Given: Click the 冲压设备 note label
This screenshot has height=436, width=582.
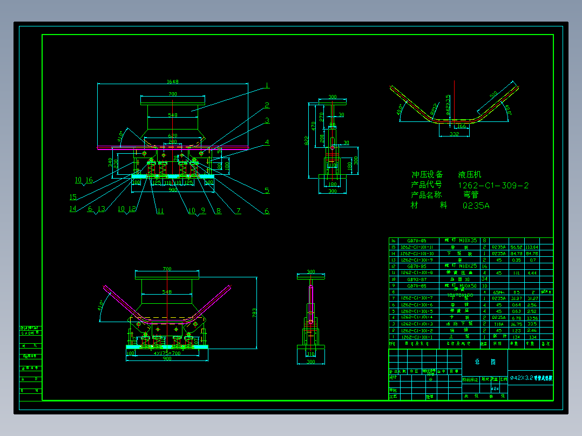Looking at the screenshot, I should coord(427,174).
